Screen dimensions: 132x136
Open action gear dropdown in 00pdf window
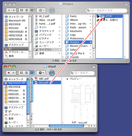(x=41, y=73)
